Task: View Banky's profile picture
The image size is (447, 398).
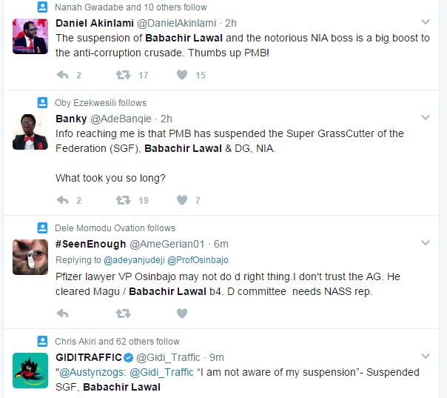Action: [30, 132]
